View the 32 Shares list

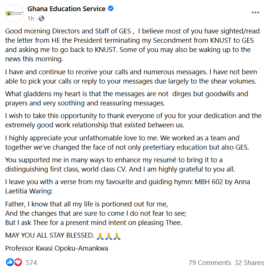click(249, 263)
